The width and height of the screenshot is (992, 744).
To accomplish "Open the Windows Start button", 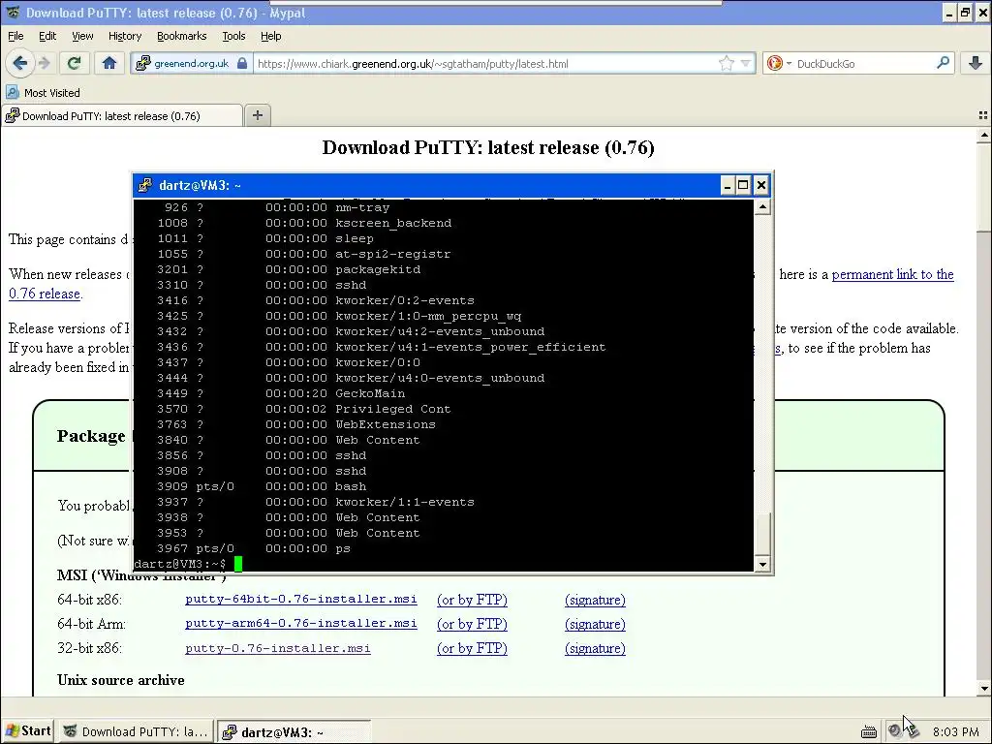I will pyautogui.click(x=28, y=731).
